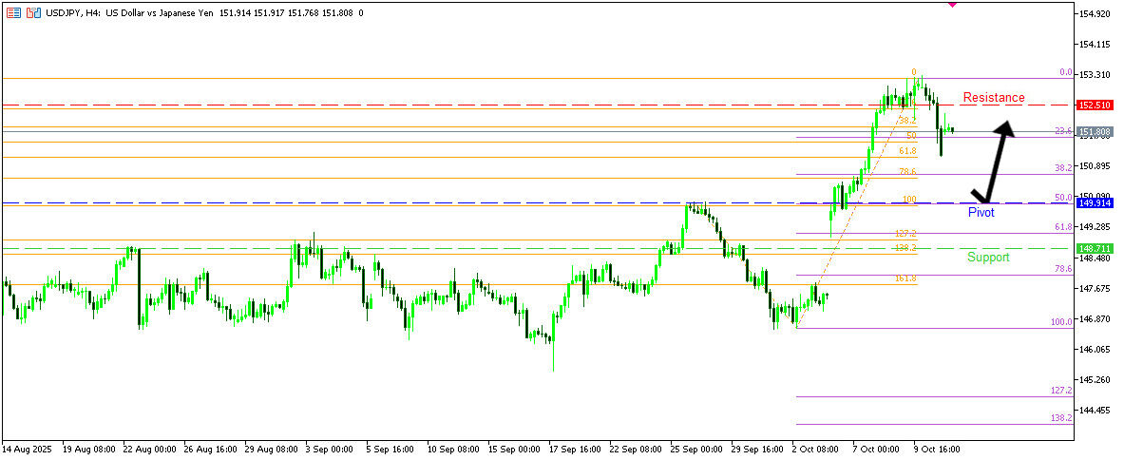Image resolution: width=1124 pixels, height=460 pixels.
Task: Select the purple 100.0 Fibonacci level label
Action: tap(1060, 322)
